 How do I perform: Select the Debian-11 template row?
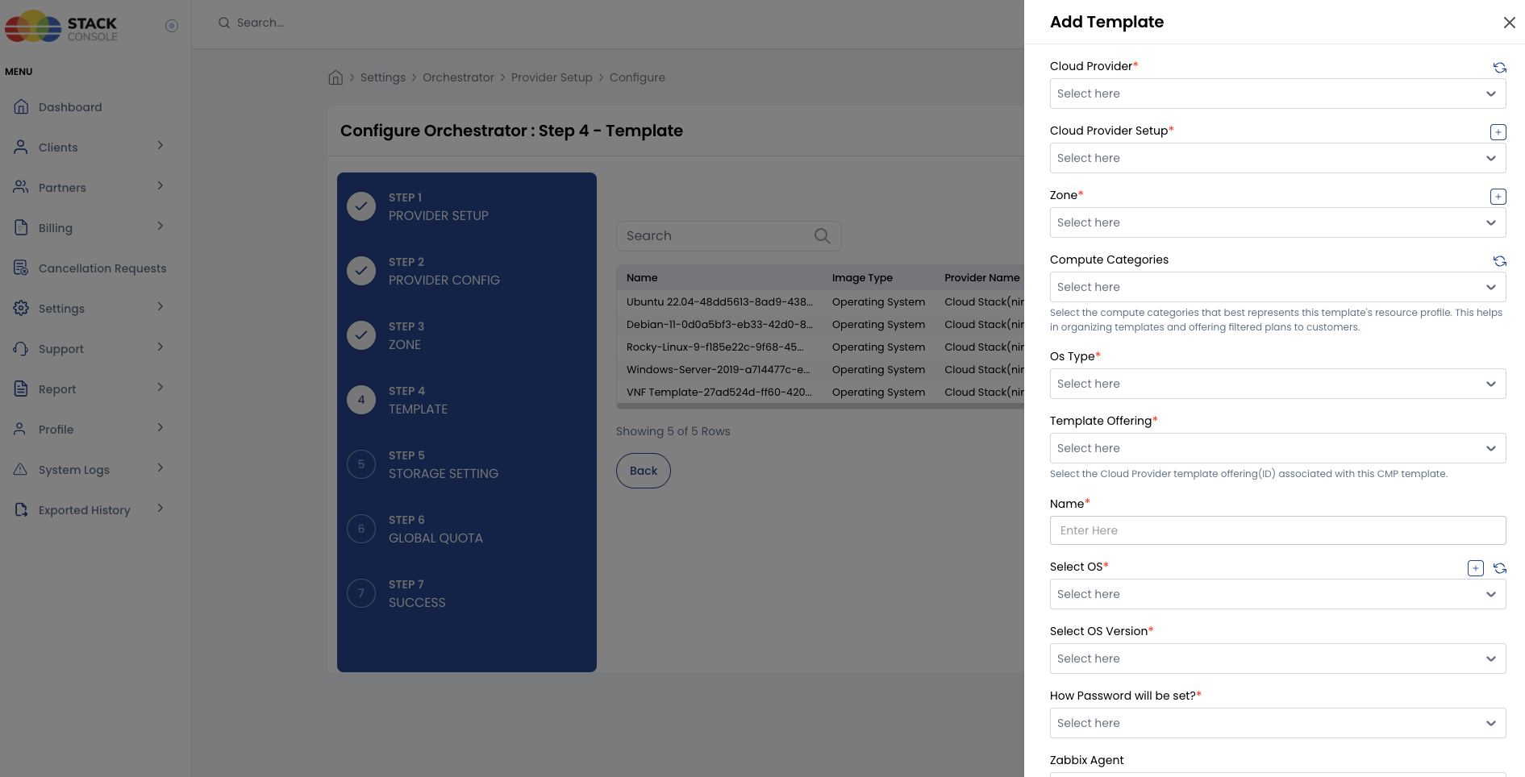coord(820,324)
